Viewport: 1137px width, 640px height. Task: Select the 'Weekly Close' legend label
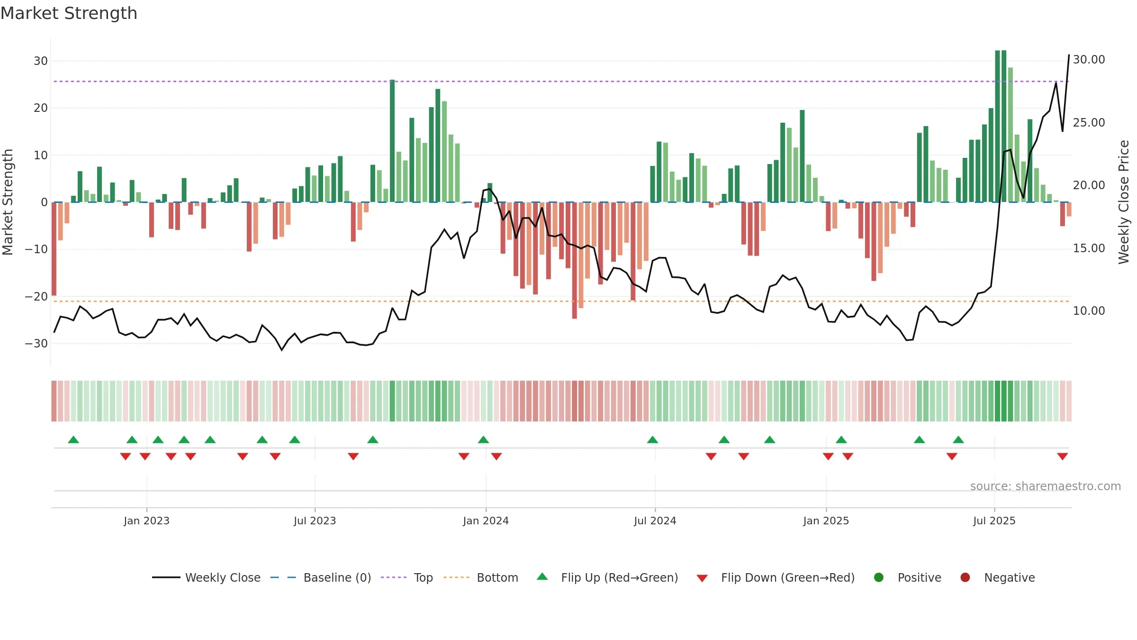[223, 577]
